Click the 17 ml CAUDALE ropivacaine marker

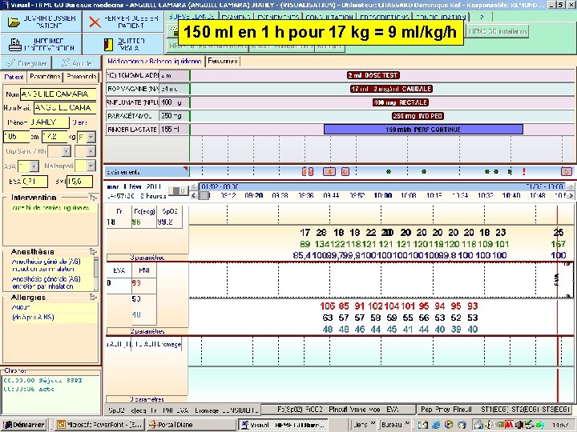coord(391,89)
